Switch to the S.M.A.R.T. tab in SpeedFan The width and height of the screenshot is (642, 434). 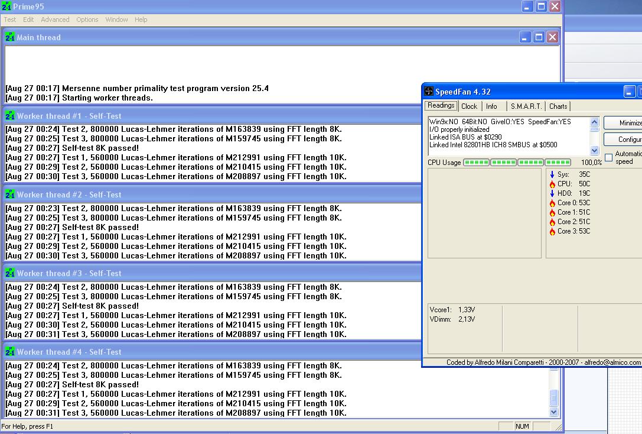tap(526, 106)
